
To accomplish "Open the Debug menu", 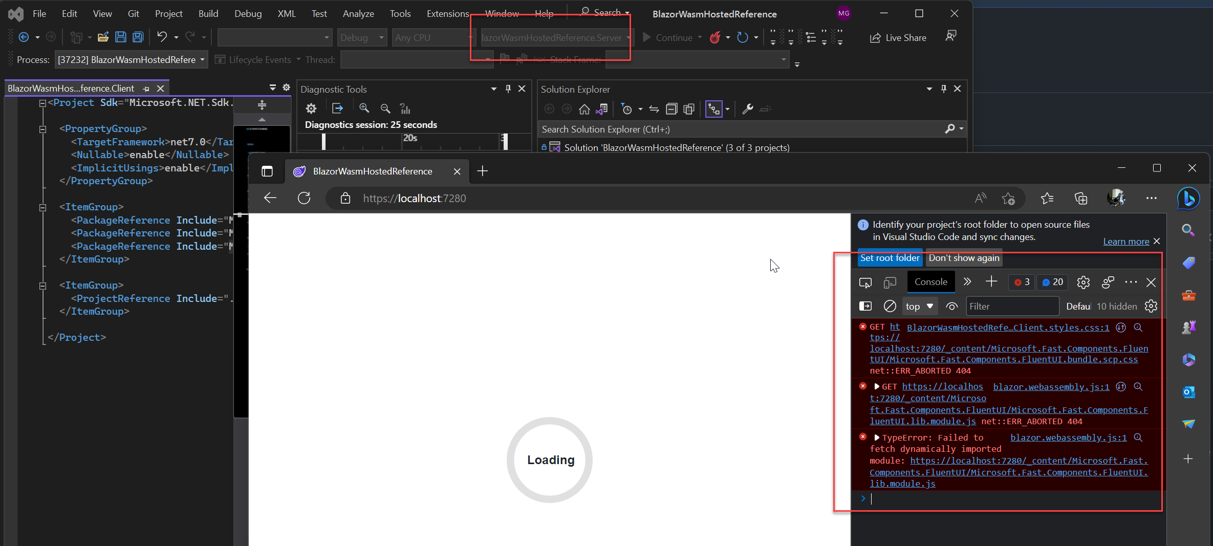I will 248,13.
